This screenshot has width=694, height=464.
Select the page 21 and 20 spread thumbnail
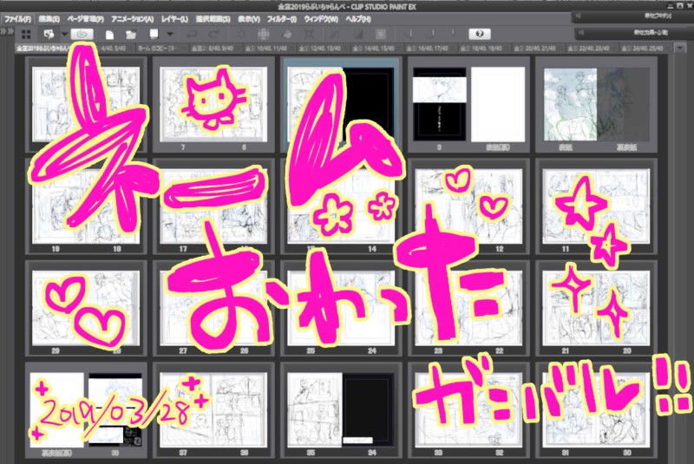coord(596,308)
